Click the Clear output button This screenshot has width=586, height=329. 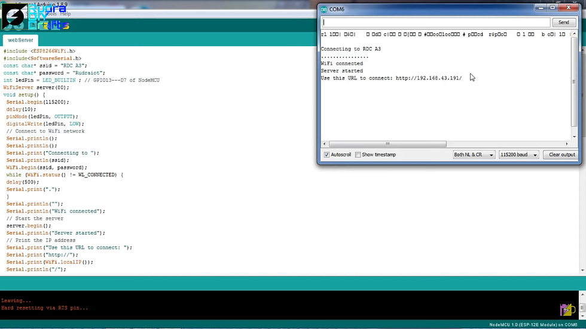(x=561, y=155)
